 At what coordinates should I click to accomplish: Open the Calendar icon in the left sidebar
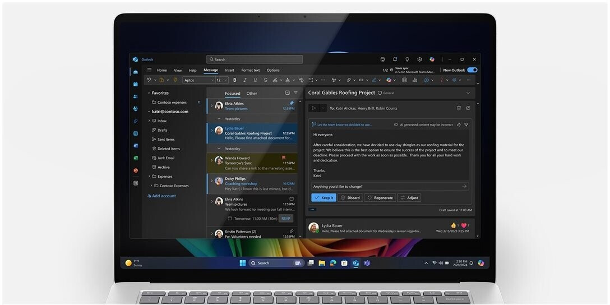pos(136,84)
